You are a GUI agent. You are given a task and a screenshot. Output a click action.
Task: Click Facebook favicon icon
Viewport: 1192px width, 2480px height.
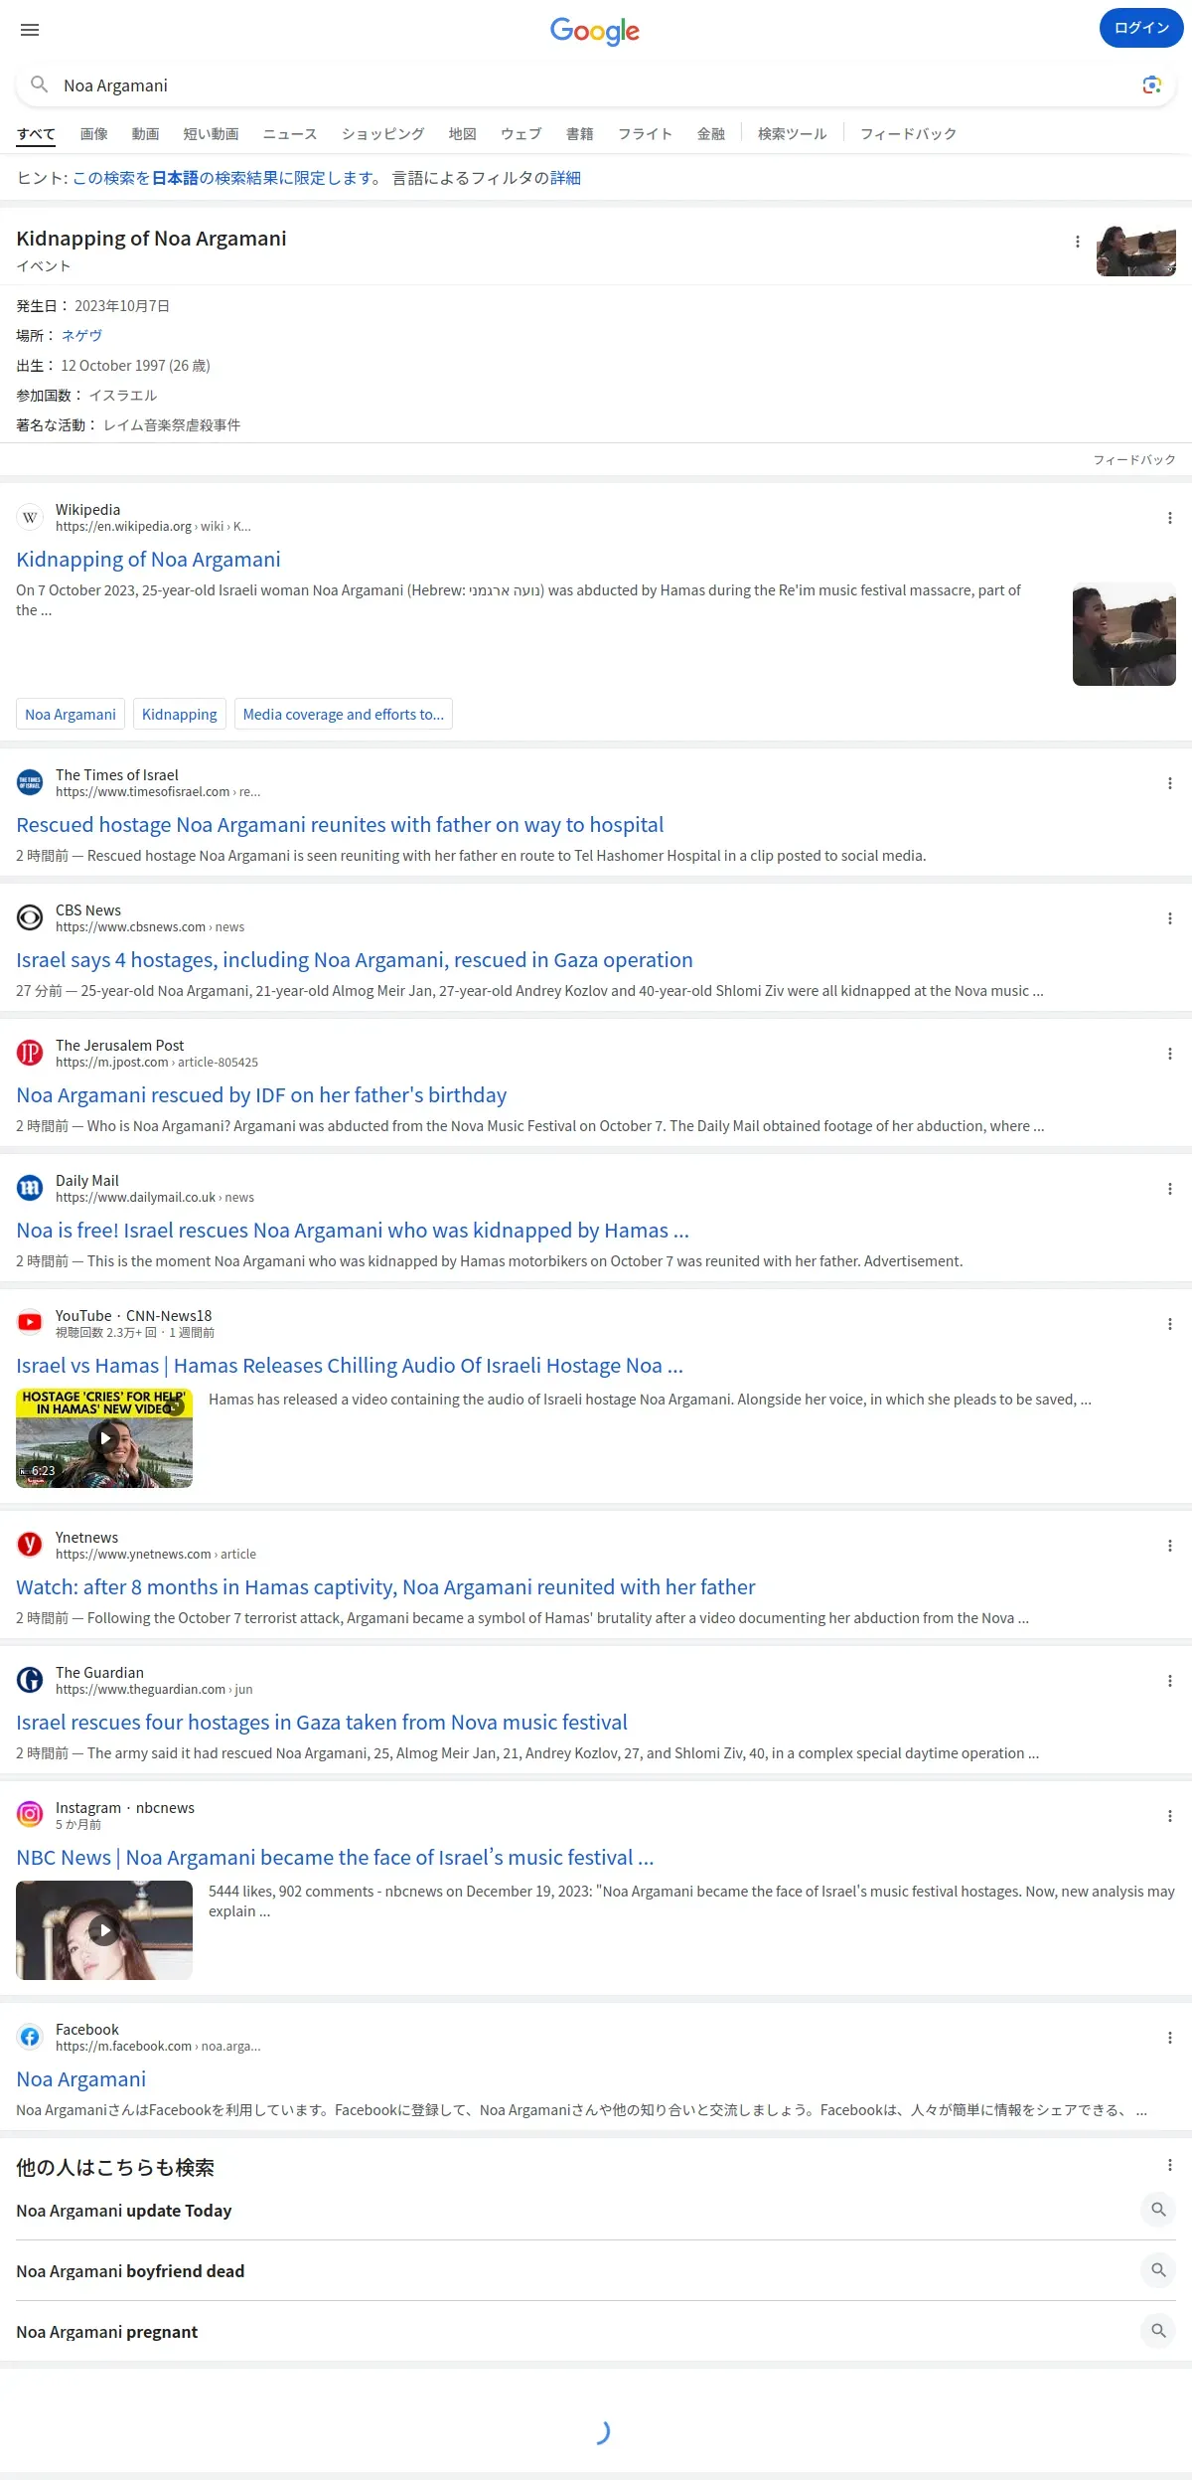click(x=30, y=2037)
